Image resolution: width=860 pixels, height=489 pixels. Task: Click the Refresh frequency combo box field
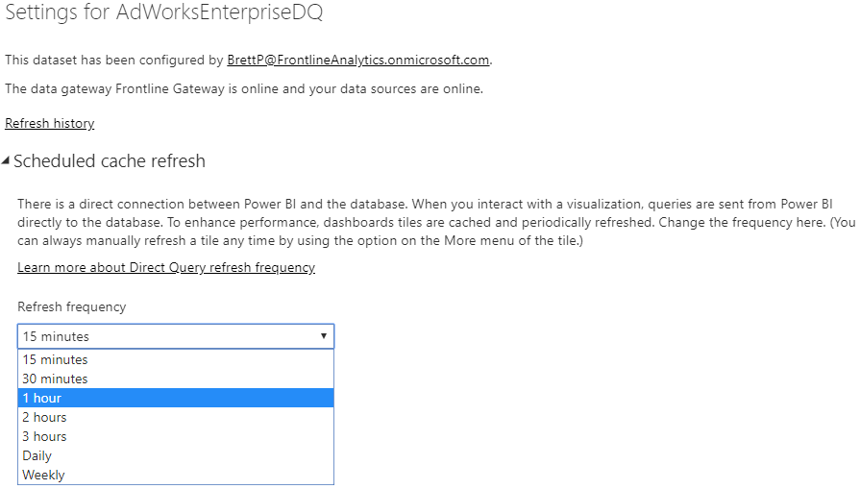176,336
